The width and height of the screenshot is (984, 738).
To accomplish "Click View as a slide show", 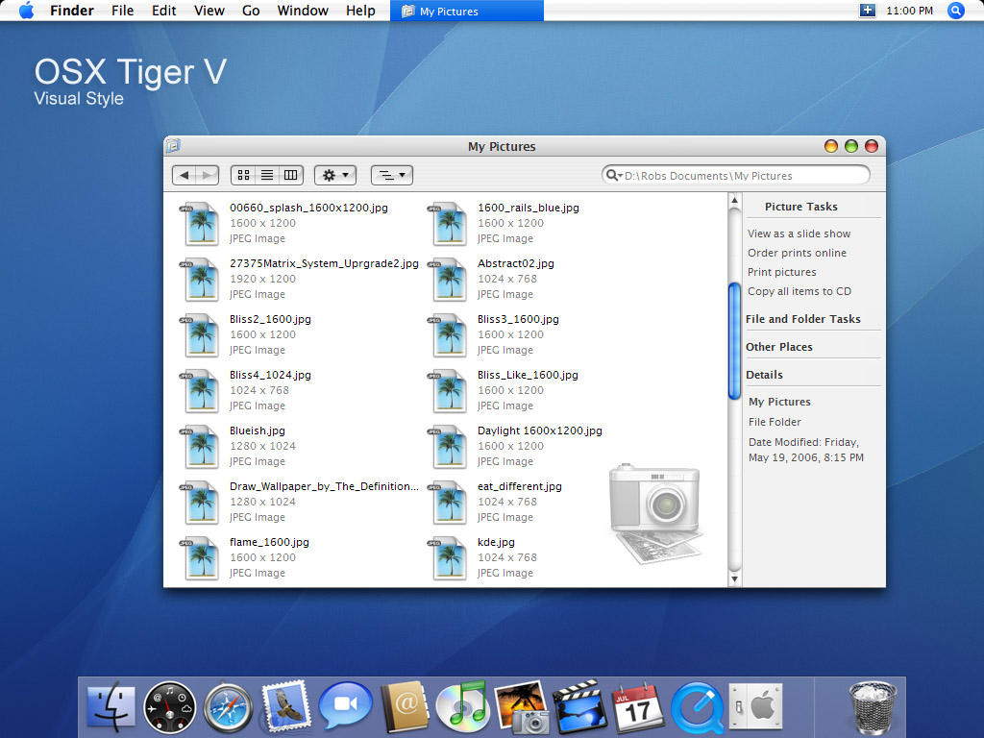I will tap(799, 234).
